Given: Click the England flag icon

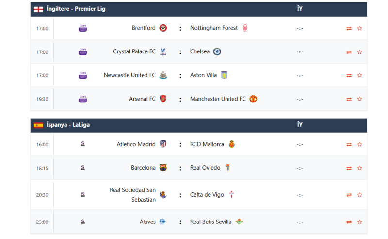Looking at the screenshot, I should (x=38, y=9).
